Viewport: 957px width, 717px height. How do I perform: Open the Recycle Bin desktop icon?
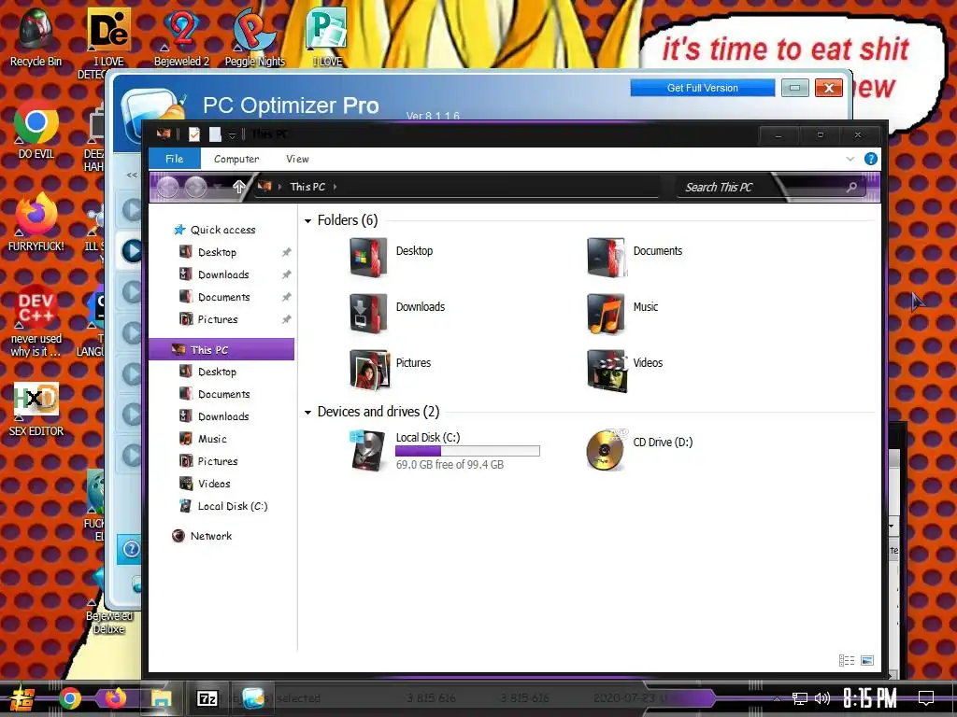click(36, 37)
